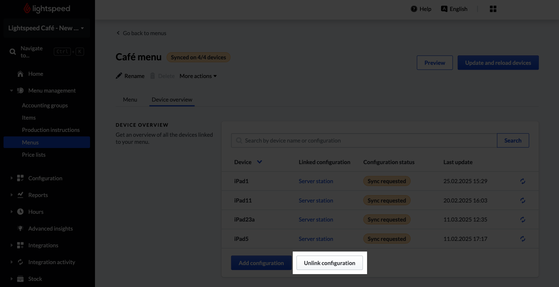Open the Lightspeed Café location dropdown
This screenshot has height=287, width=559.
(x=46, y=28)
